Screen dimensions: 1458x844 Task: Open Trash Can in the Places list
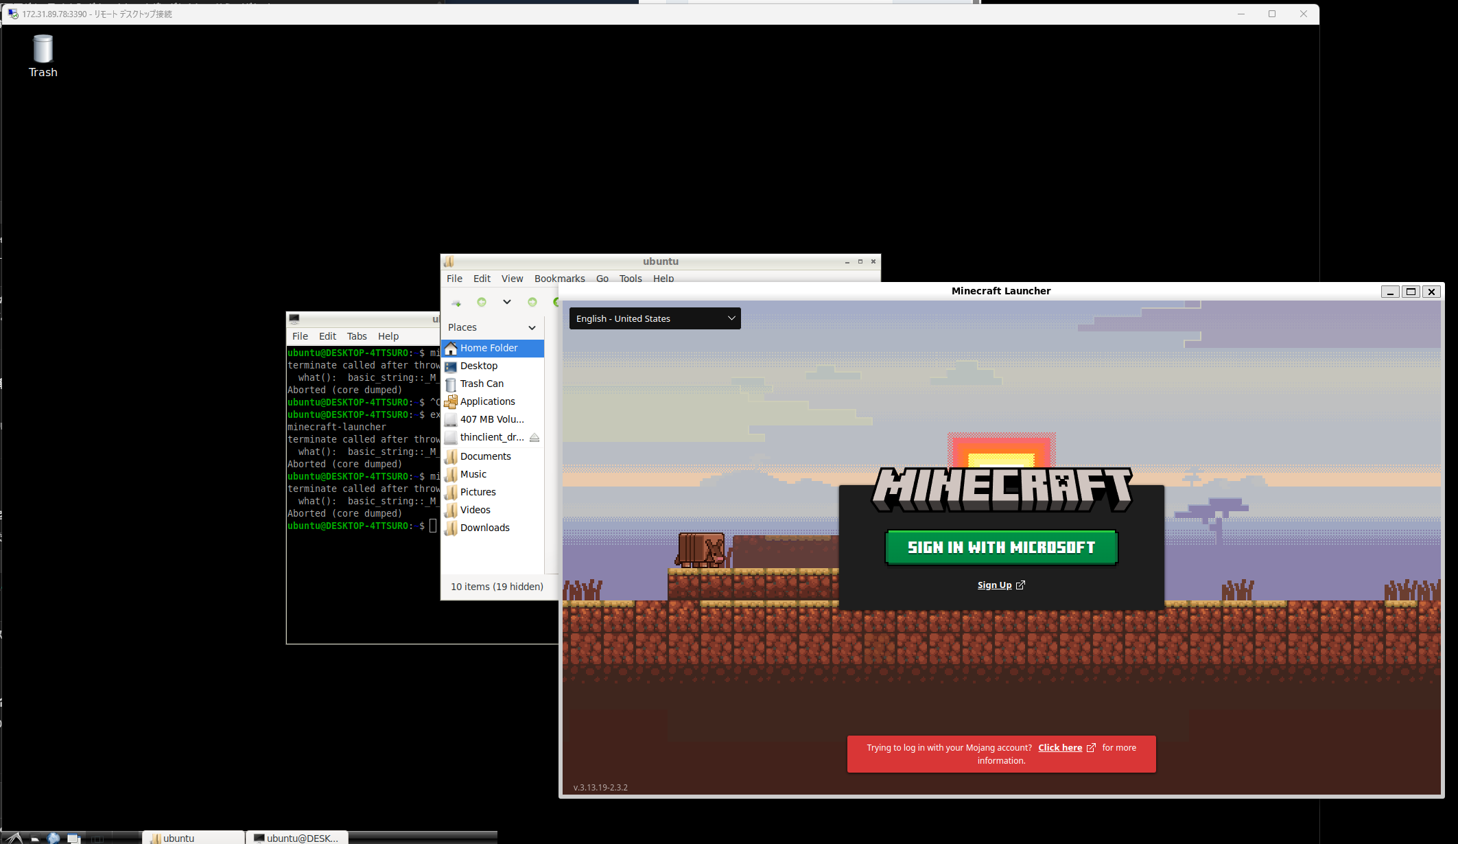[x=493, y=384]
